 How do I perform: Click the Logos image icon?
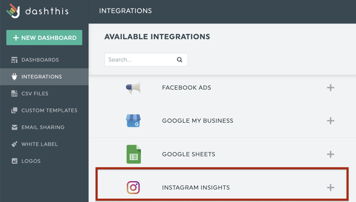coord(14,161)
